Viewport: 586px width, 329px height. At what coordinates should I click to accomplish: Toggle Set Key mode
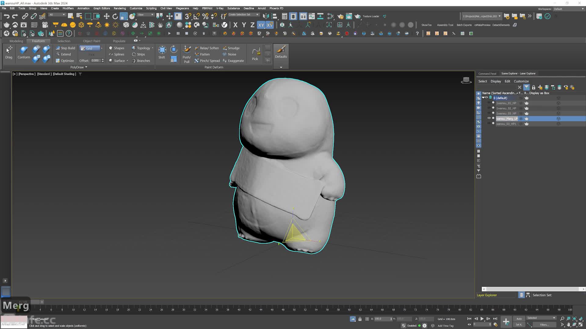519,325
